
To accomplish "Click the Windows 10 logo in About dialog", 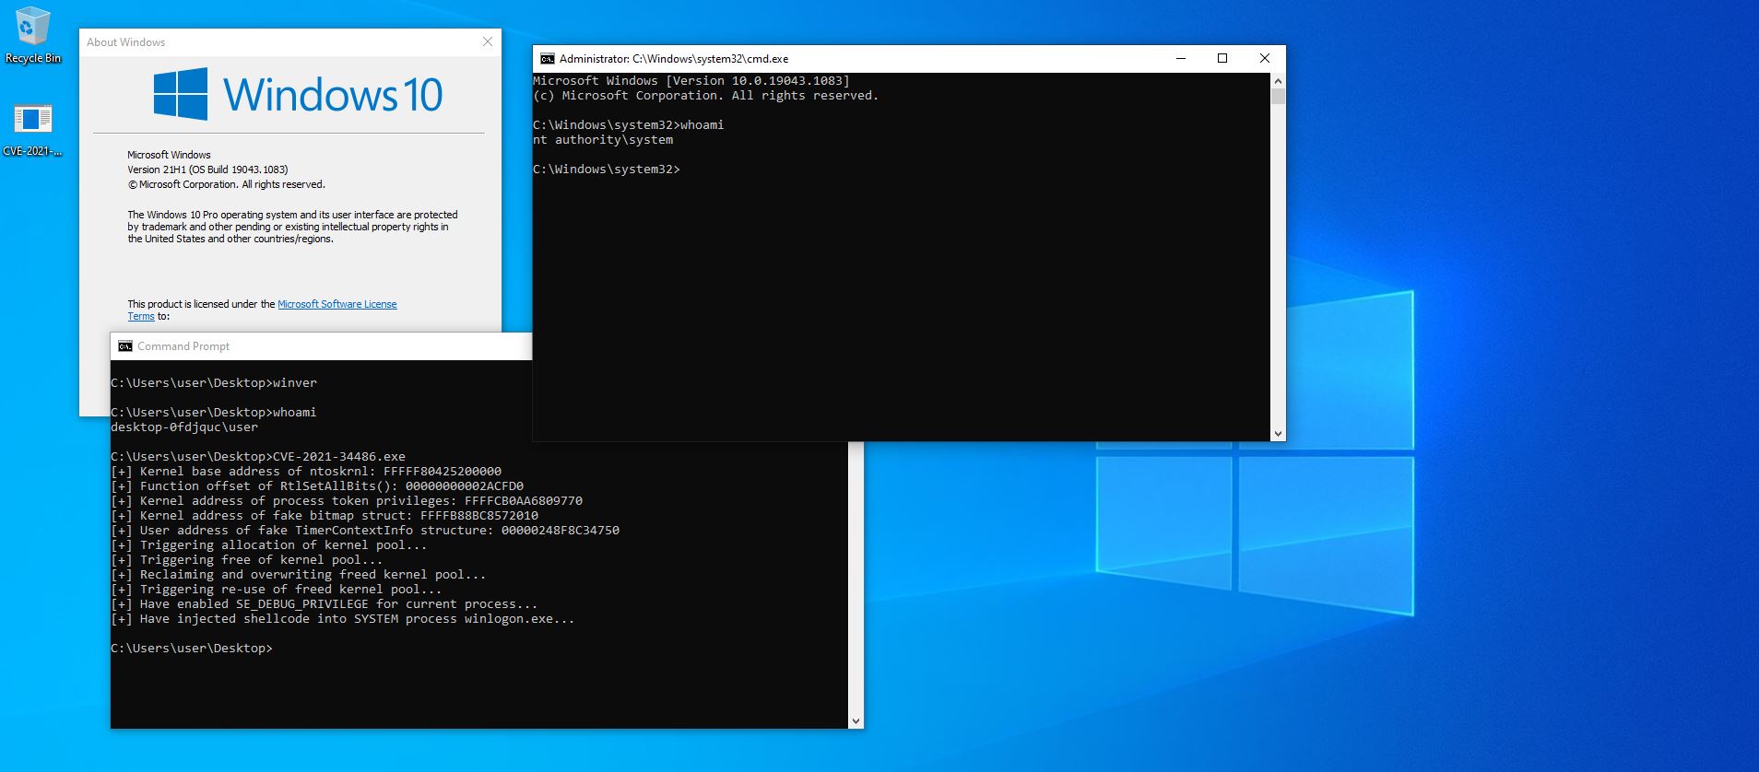I will 298,94.
